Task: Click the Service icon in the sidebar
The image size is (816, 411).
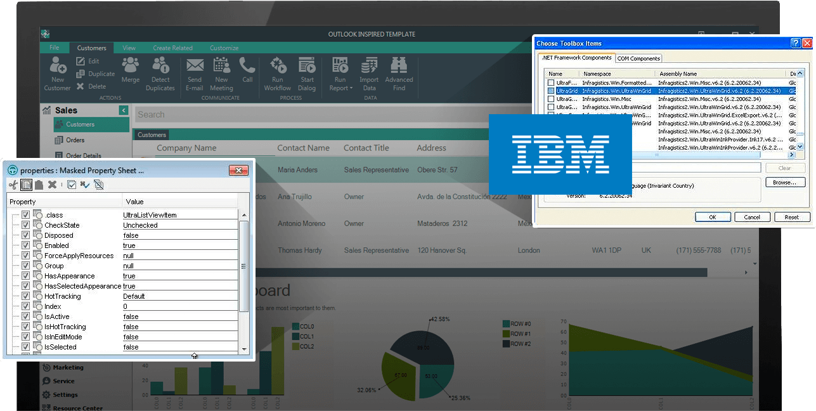Action: click(46, 381)
